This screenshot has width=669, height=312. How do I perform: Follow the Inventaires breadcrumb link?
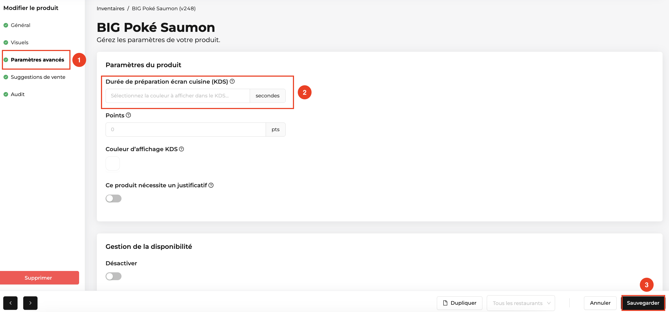click(110, 8)
